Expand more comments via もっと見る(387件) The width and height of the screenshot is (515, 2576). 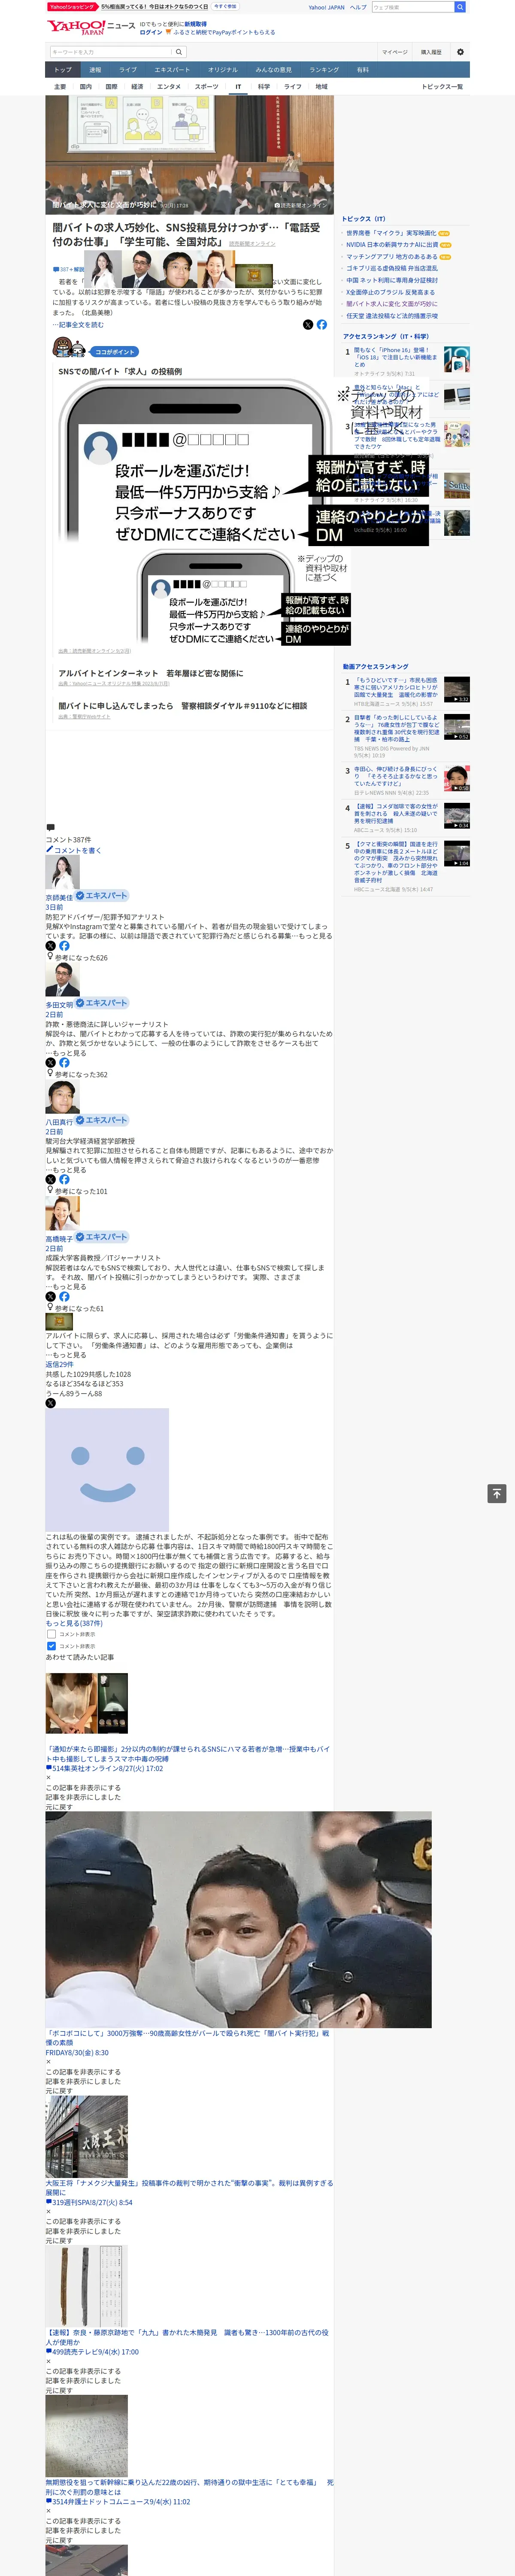click(74, 1623)
